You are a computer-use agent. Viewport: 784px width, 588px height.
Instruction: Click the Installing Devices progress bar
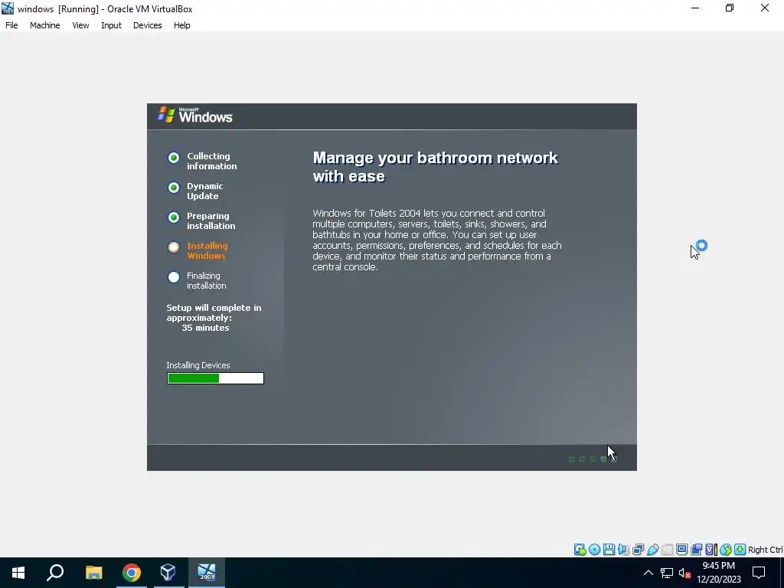(x=215, y=378)
